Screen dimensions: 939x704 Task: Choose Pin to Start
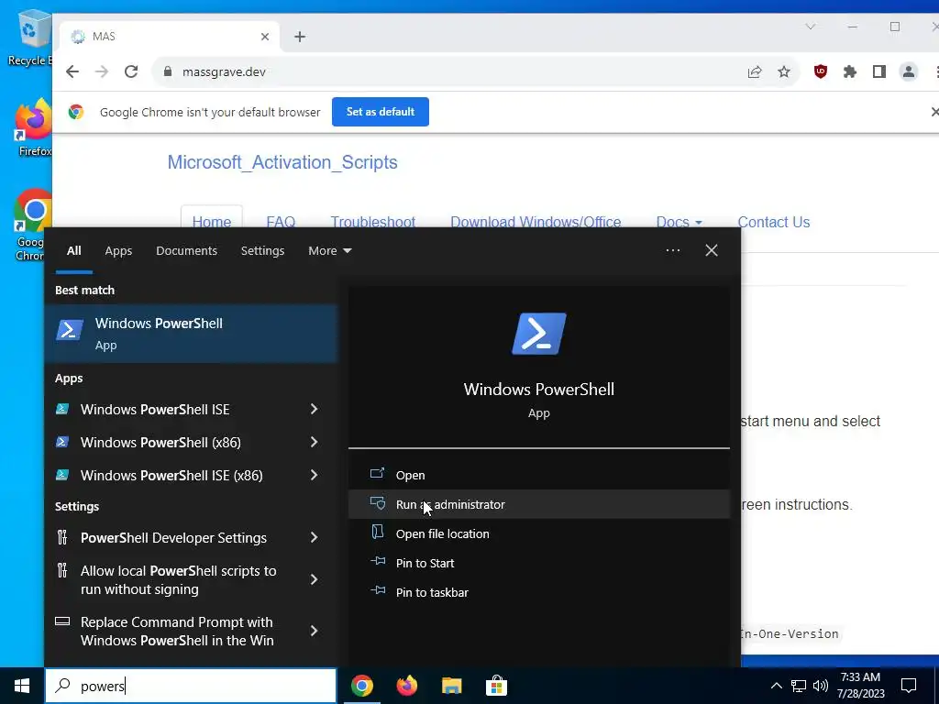click(x=539, y=563)
